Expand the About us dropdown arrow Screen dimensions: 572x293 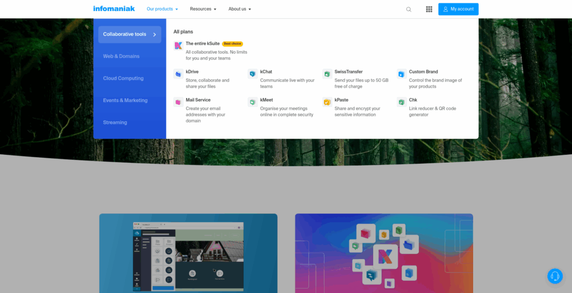(x=250, y=9)
